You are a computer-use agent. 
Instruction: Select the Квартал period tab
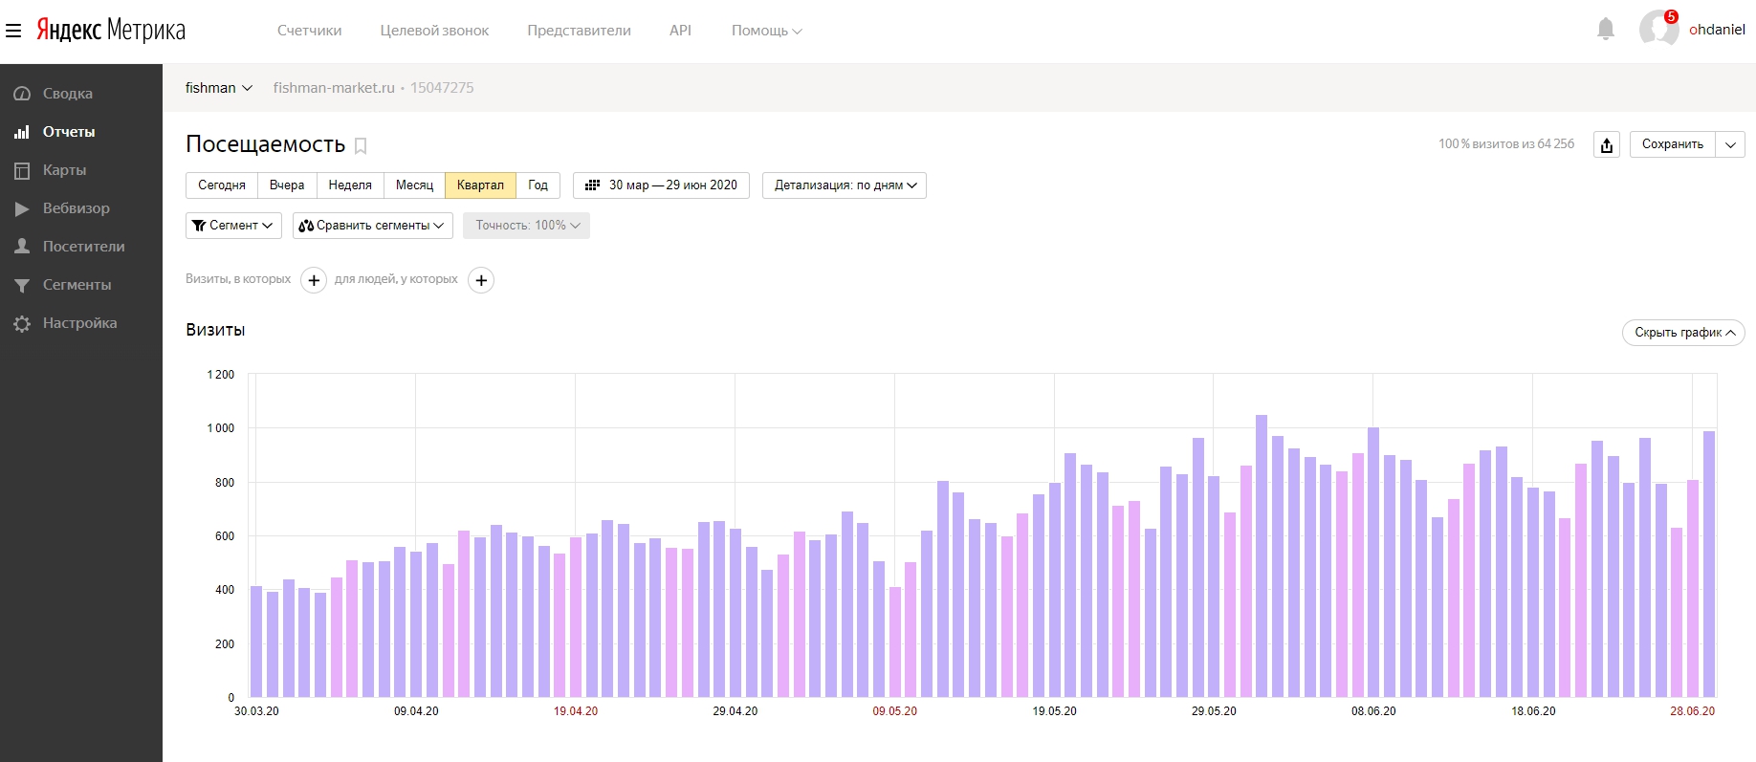480,185
